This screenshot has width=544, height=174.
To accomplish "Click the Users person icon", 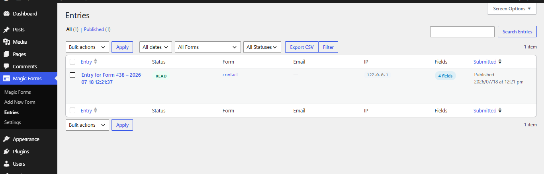I will tap(6, 164).
